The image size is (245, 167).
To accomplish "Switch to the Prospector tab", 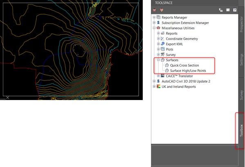I will tap(241, 24).
